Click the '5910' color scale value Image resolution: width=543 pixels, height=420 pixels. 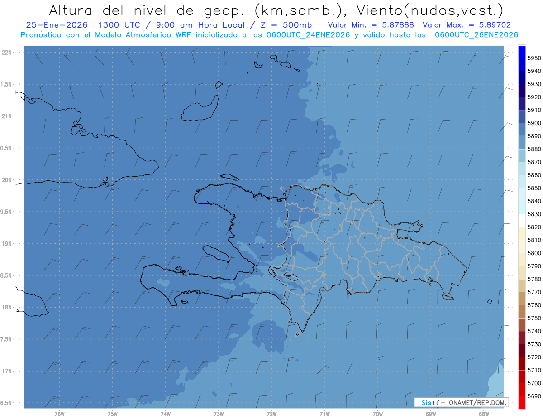(534, 110)
